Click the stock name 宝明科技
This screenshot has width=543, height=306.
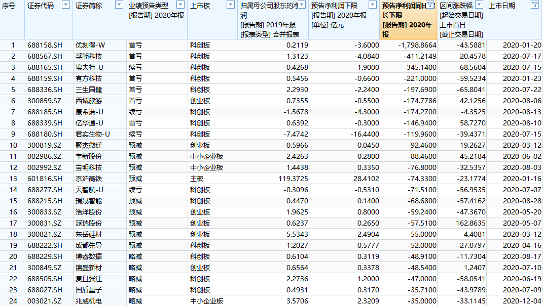89,167
